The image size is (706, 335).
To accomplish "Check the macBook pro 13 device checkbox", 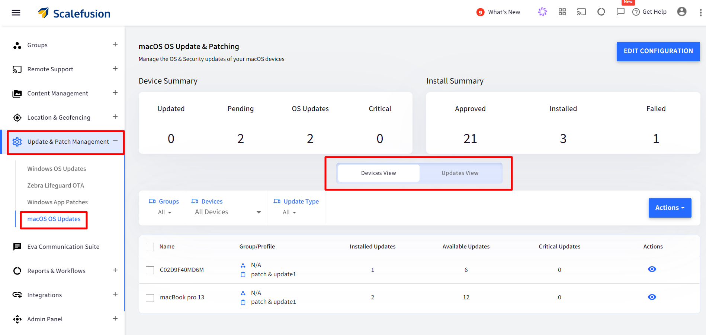I will tap(150, 298).
